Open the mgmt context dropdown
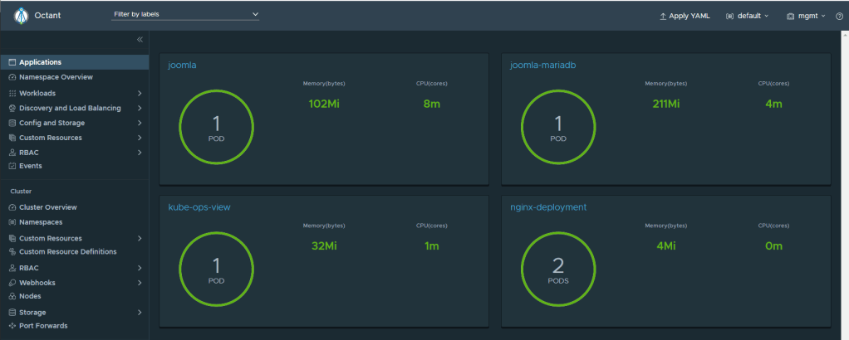Image resolution: width=849 pixels, height=340 pixels. tap(805, 16)
